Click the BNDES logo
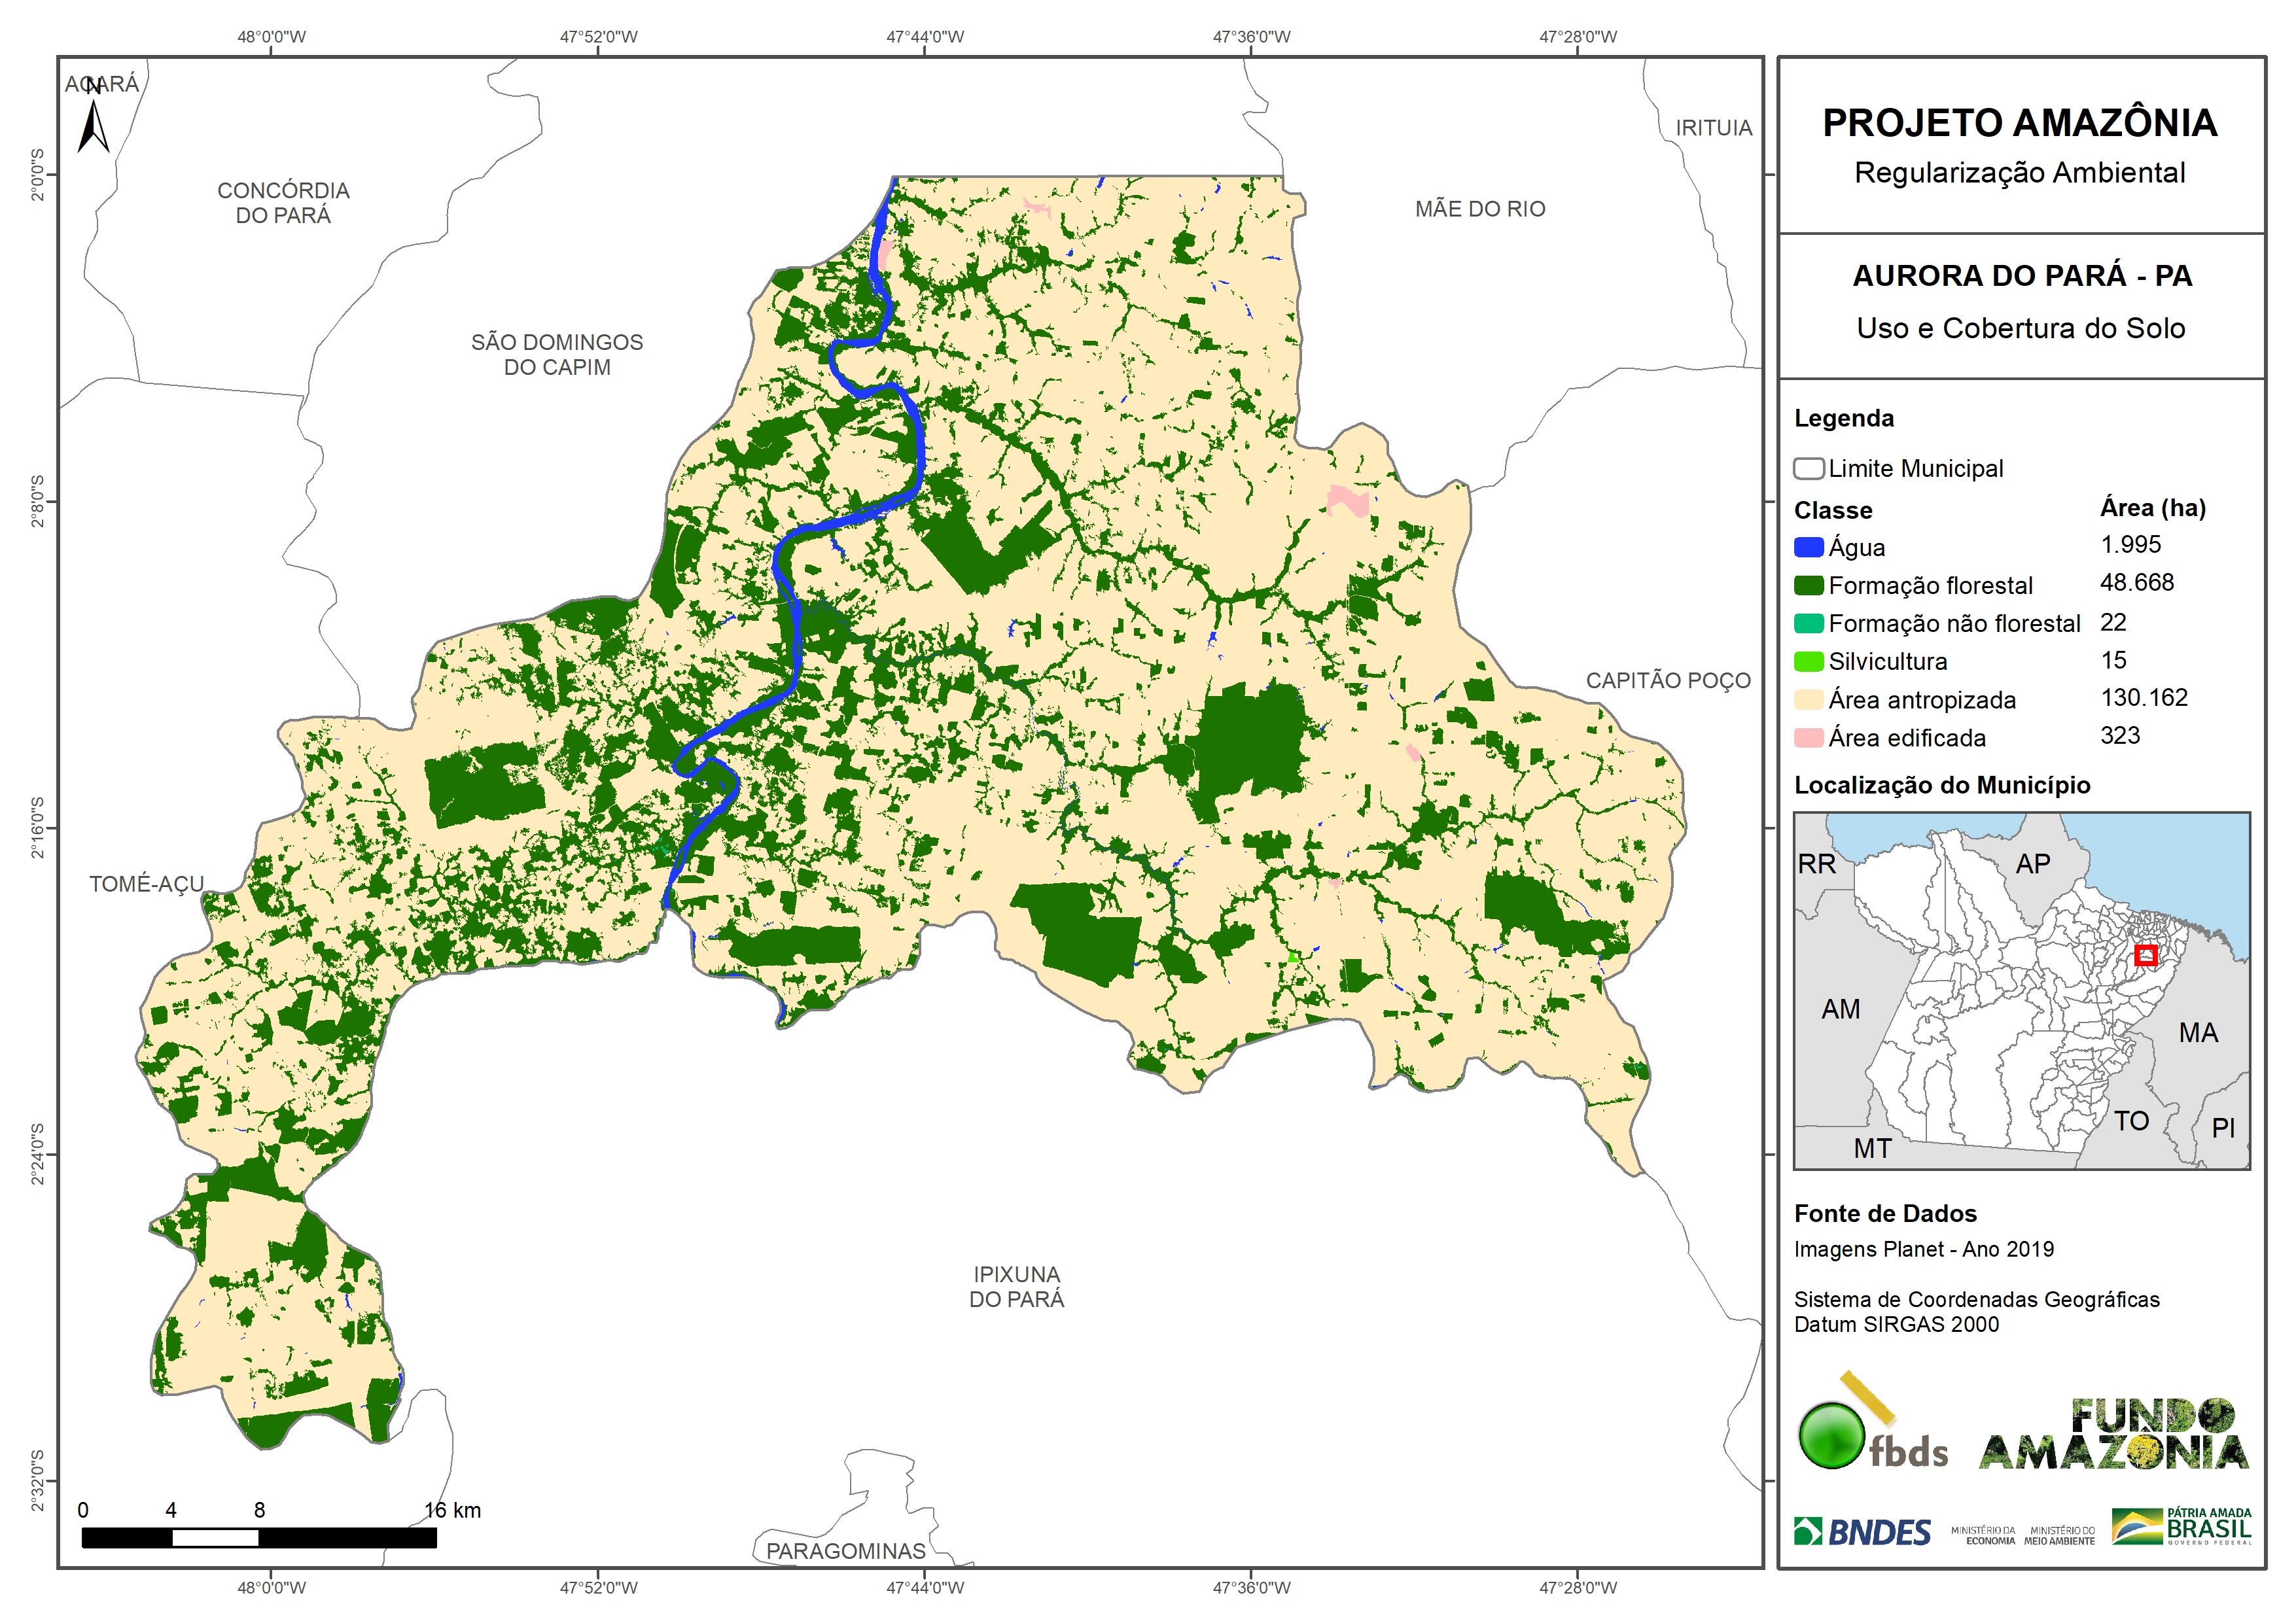This screenshot has height=1623, width=2296. coord(1862,1532)
